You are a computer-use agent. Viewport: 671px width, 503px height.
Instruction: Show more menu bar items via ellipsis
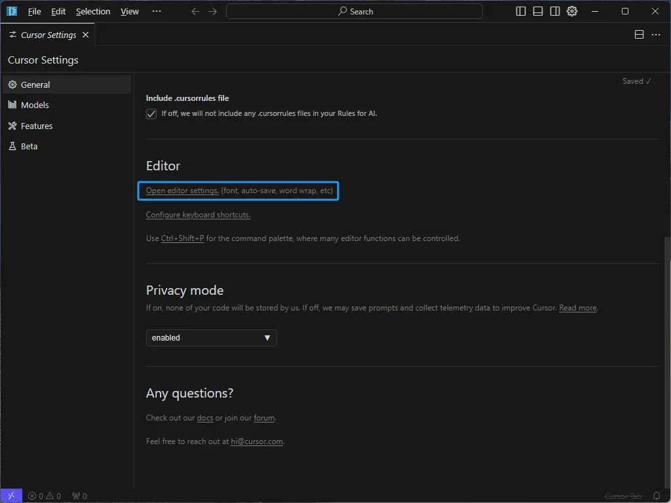point(157,11)
